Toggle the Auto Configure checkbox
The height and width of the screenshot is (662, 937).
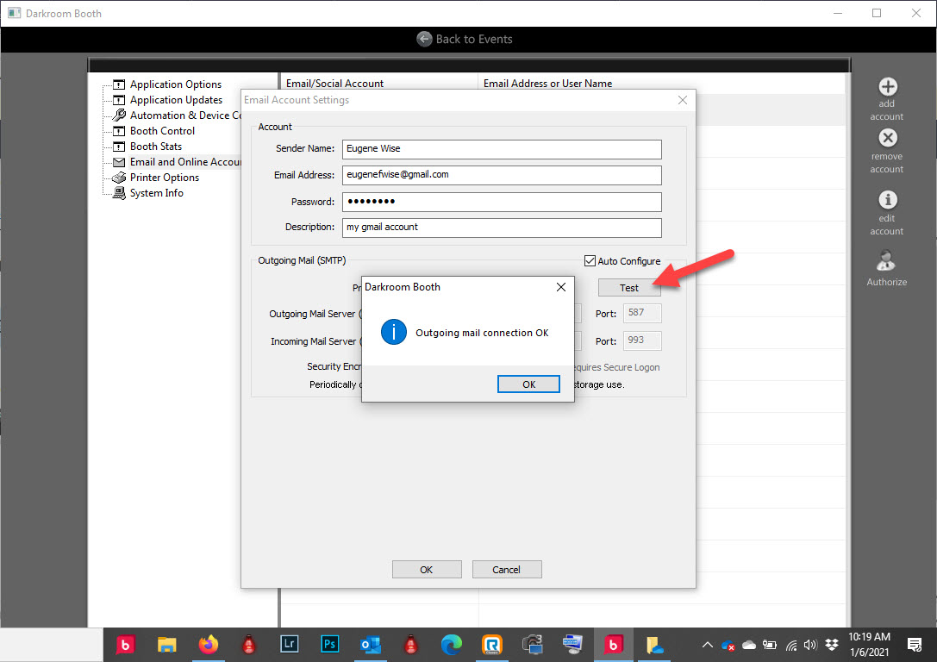click(x=590, y=261)
